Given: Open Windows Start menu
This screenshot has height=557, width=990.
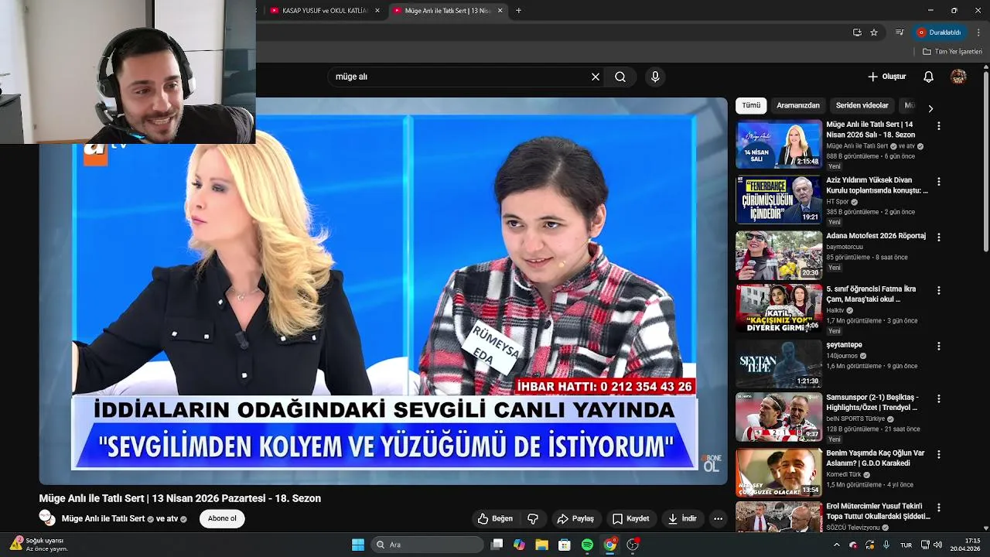Looking at the screenshot, I should (358, 545).
